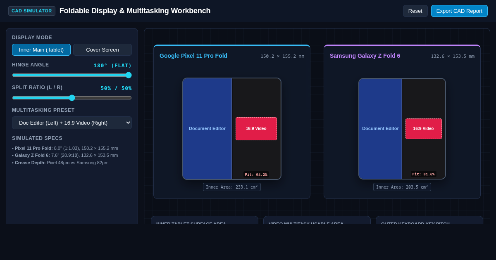Click the Google Pixel 11 Pro Fold title

(x=193, y=56)
